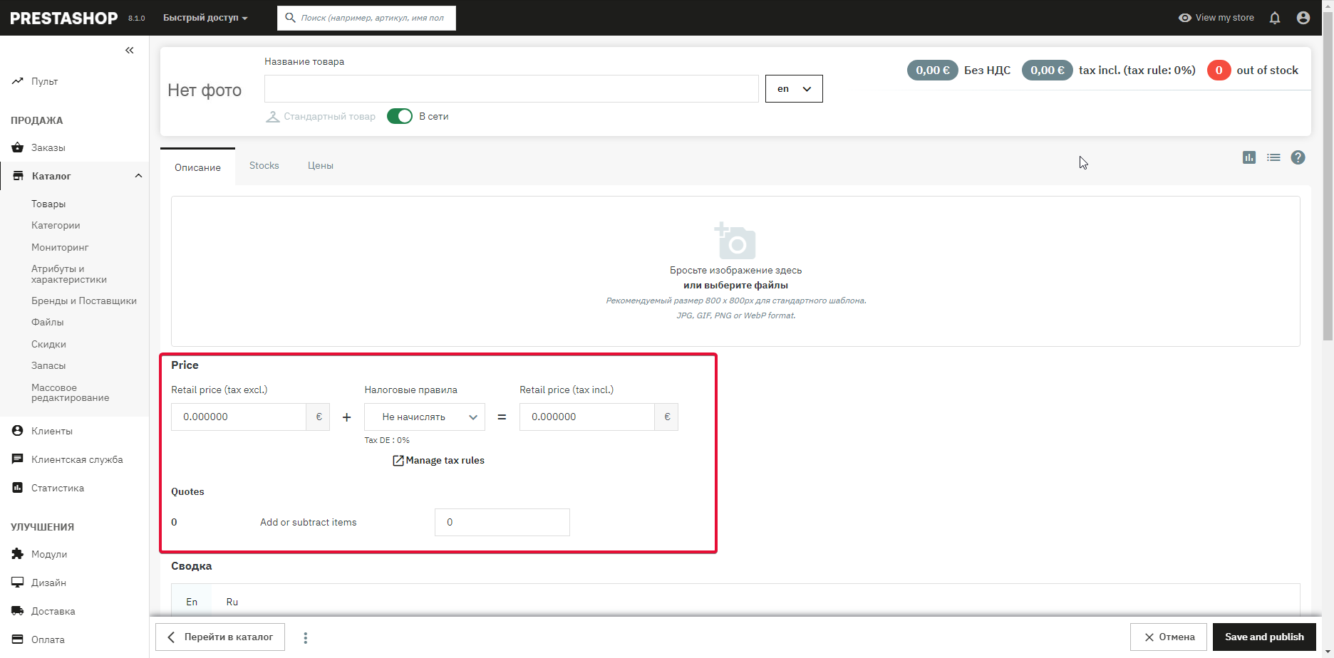Click the out of stock red badge
Image resolution: width=1334 pixels, height=658 pixels.
coord(1219,70)
